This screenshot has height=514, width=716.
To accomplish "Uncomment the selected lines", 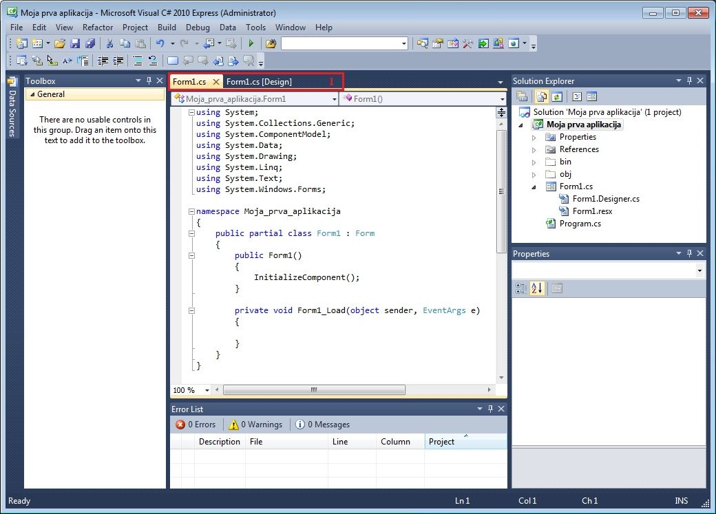I will pyautogui.click(x=153, y=61).
